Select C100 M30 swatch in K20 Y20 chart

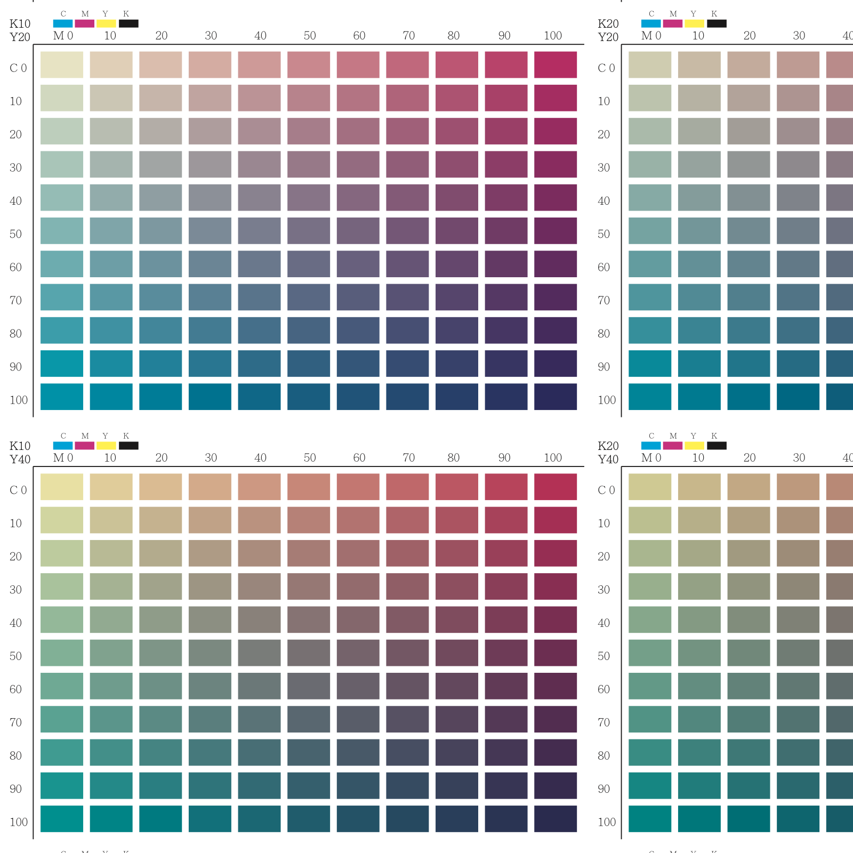click(x=798, y=397)
